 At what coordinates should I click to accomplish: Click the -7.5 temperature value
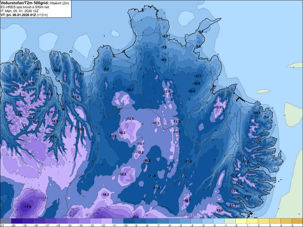point(198,47)
